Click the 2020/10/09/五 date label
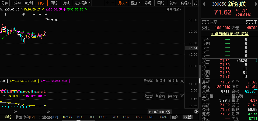Viewport: 258px width, 121px height. pyautogui.click(x=160, y=112)
